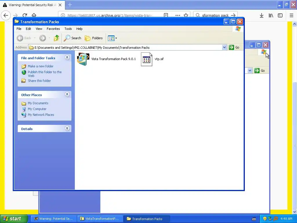297x223 pixels.
Task: Open the View menu
Action: click(x=39, y=29)
